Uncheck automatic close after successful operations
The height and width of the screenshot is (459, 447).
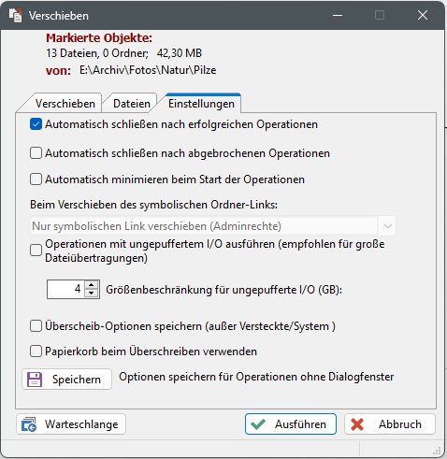36,124
